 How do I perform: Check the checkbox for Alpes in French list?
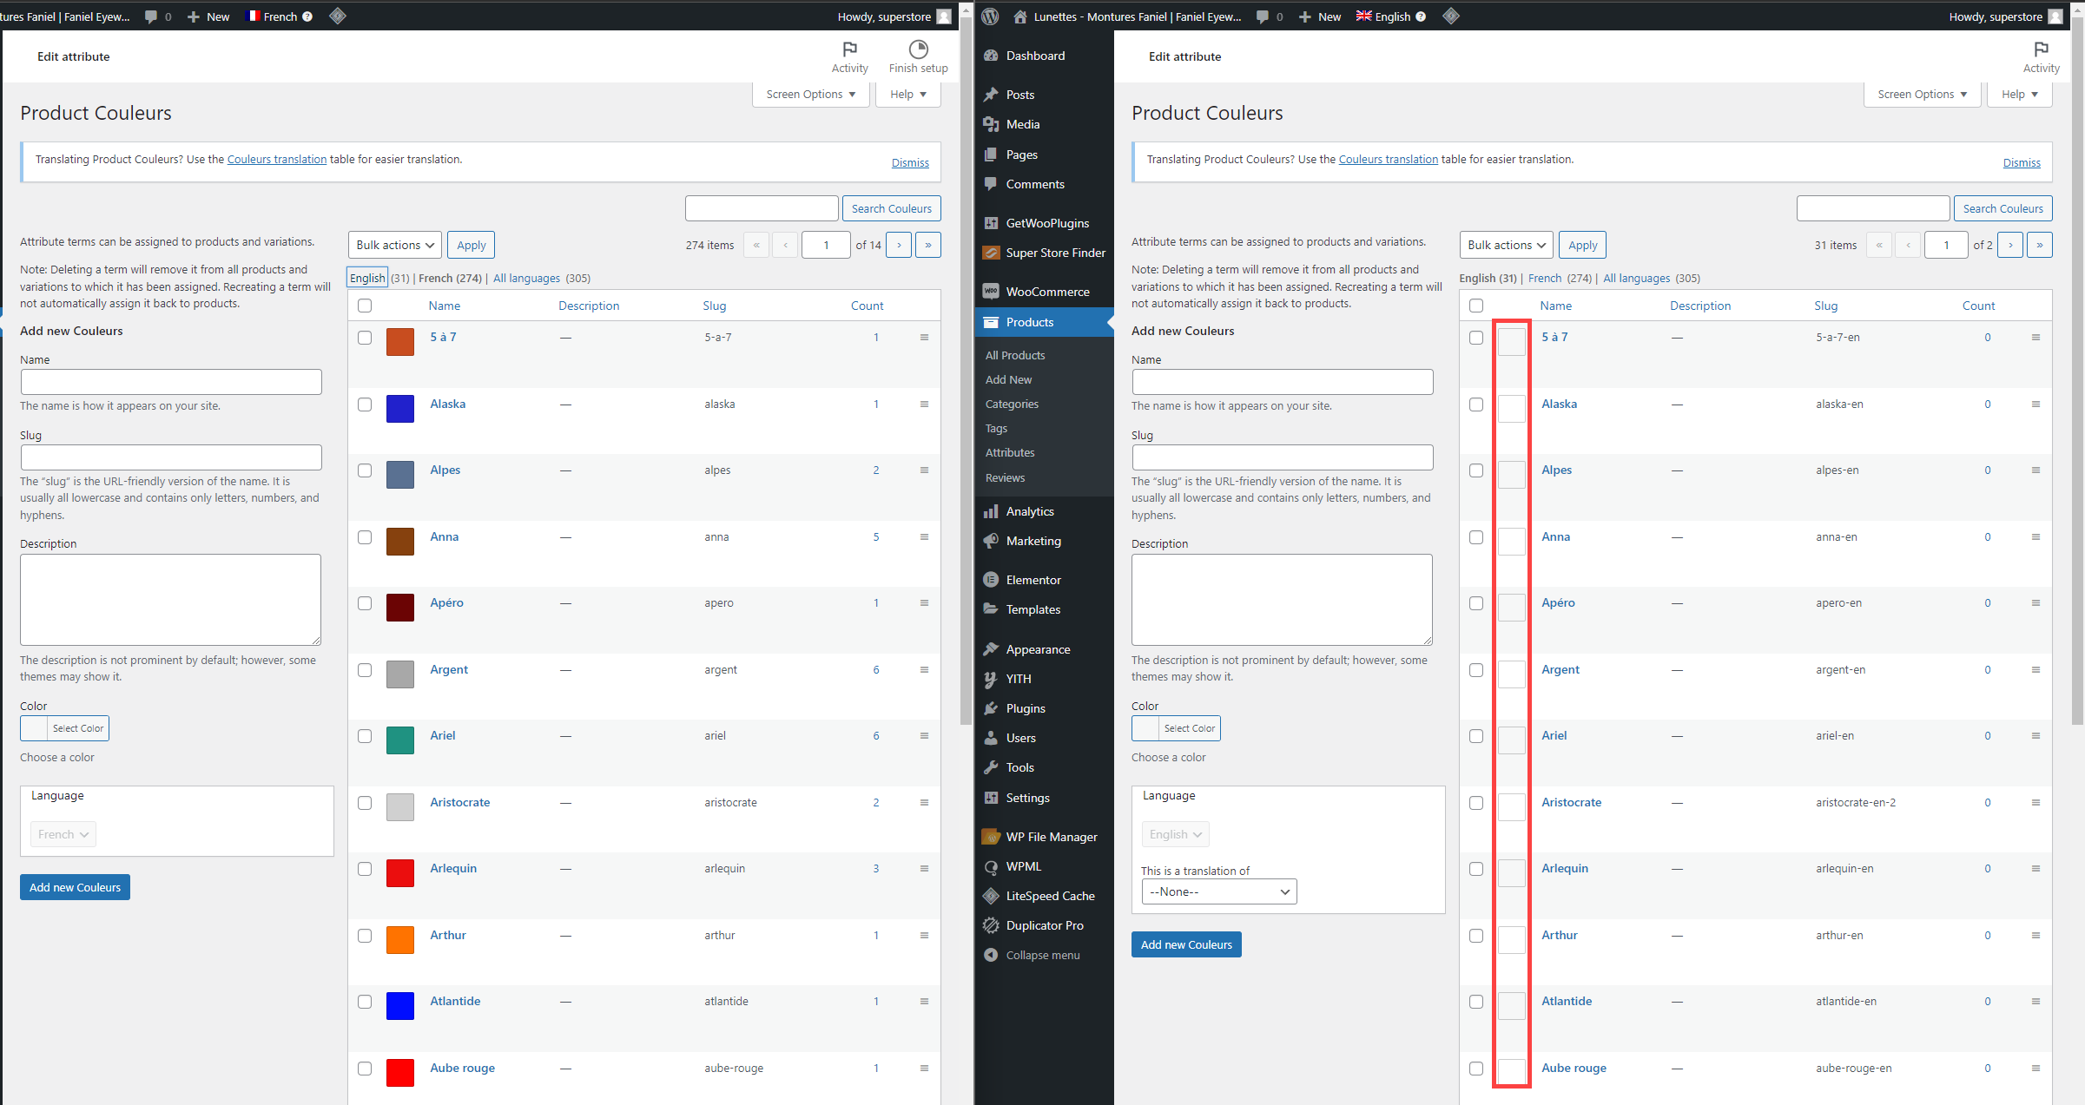365,470
